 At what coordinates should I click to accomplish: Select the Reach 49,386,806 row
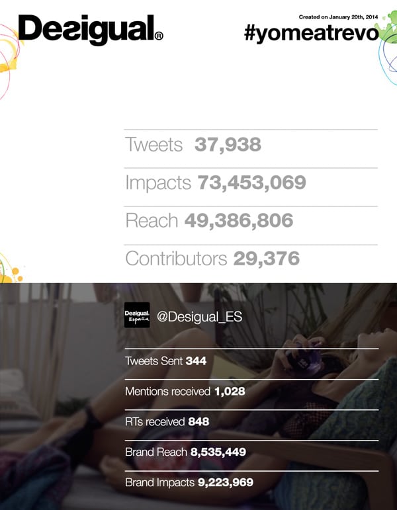(x=251, y=221)
